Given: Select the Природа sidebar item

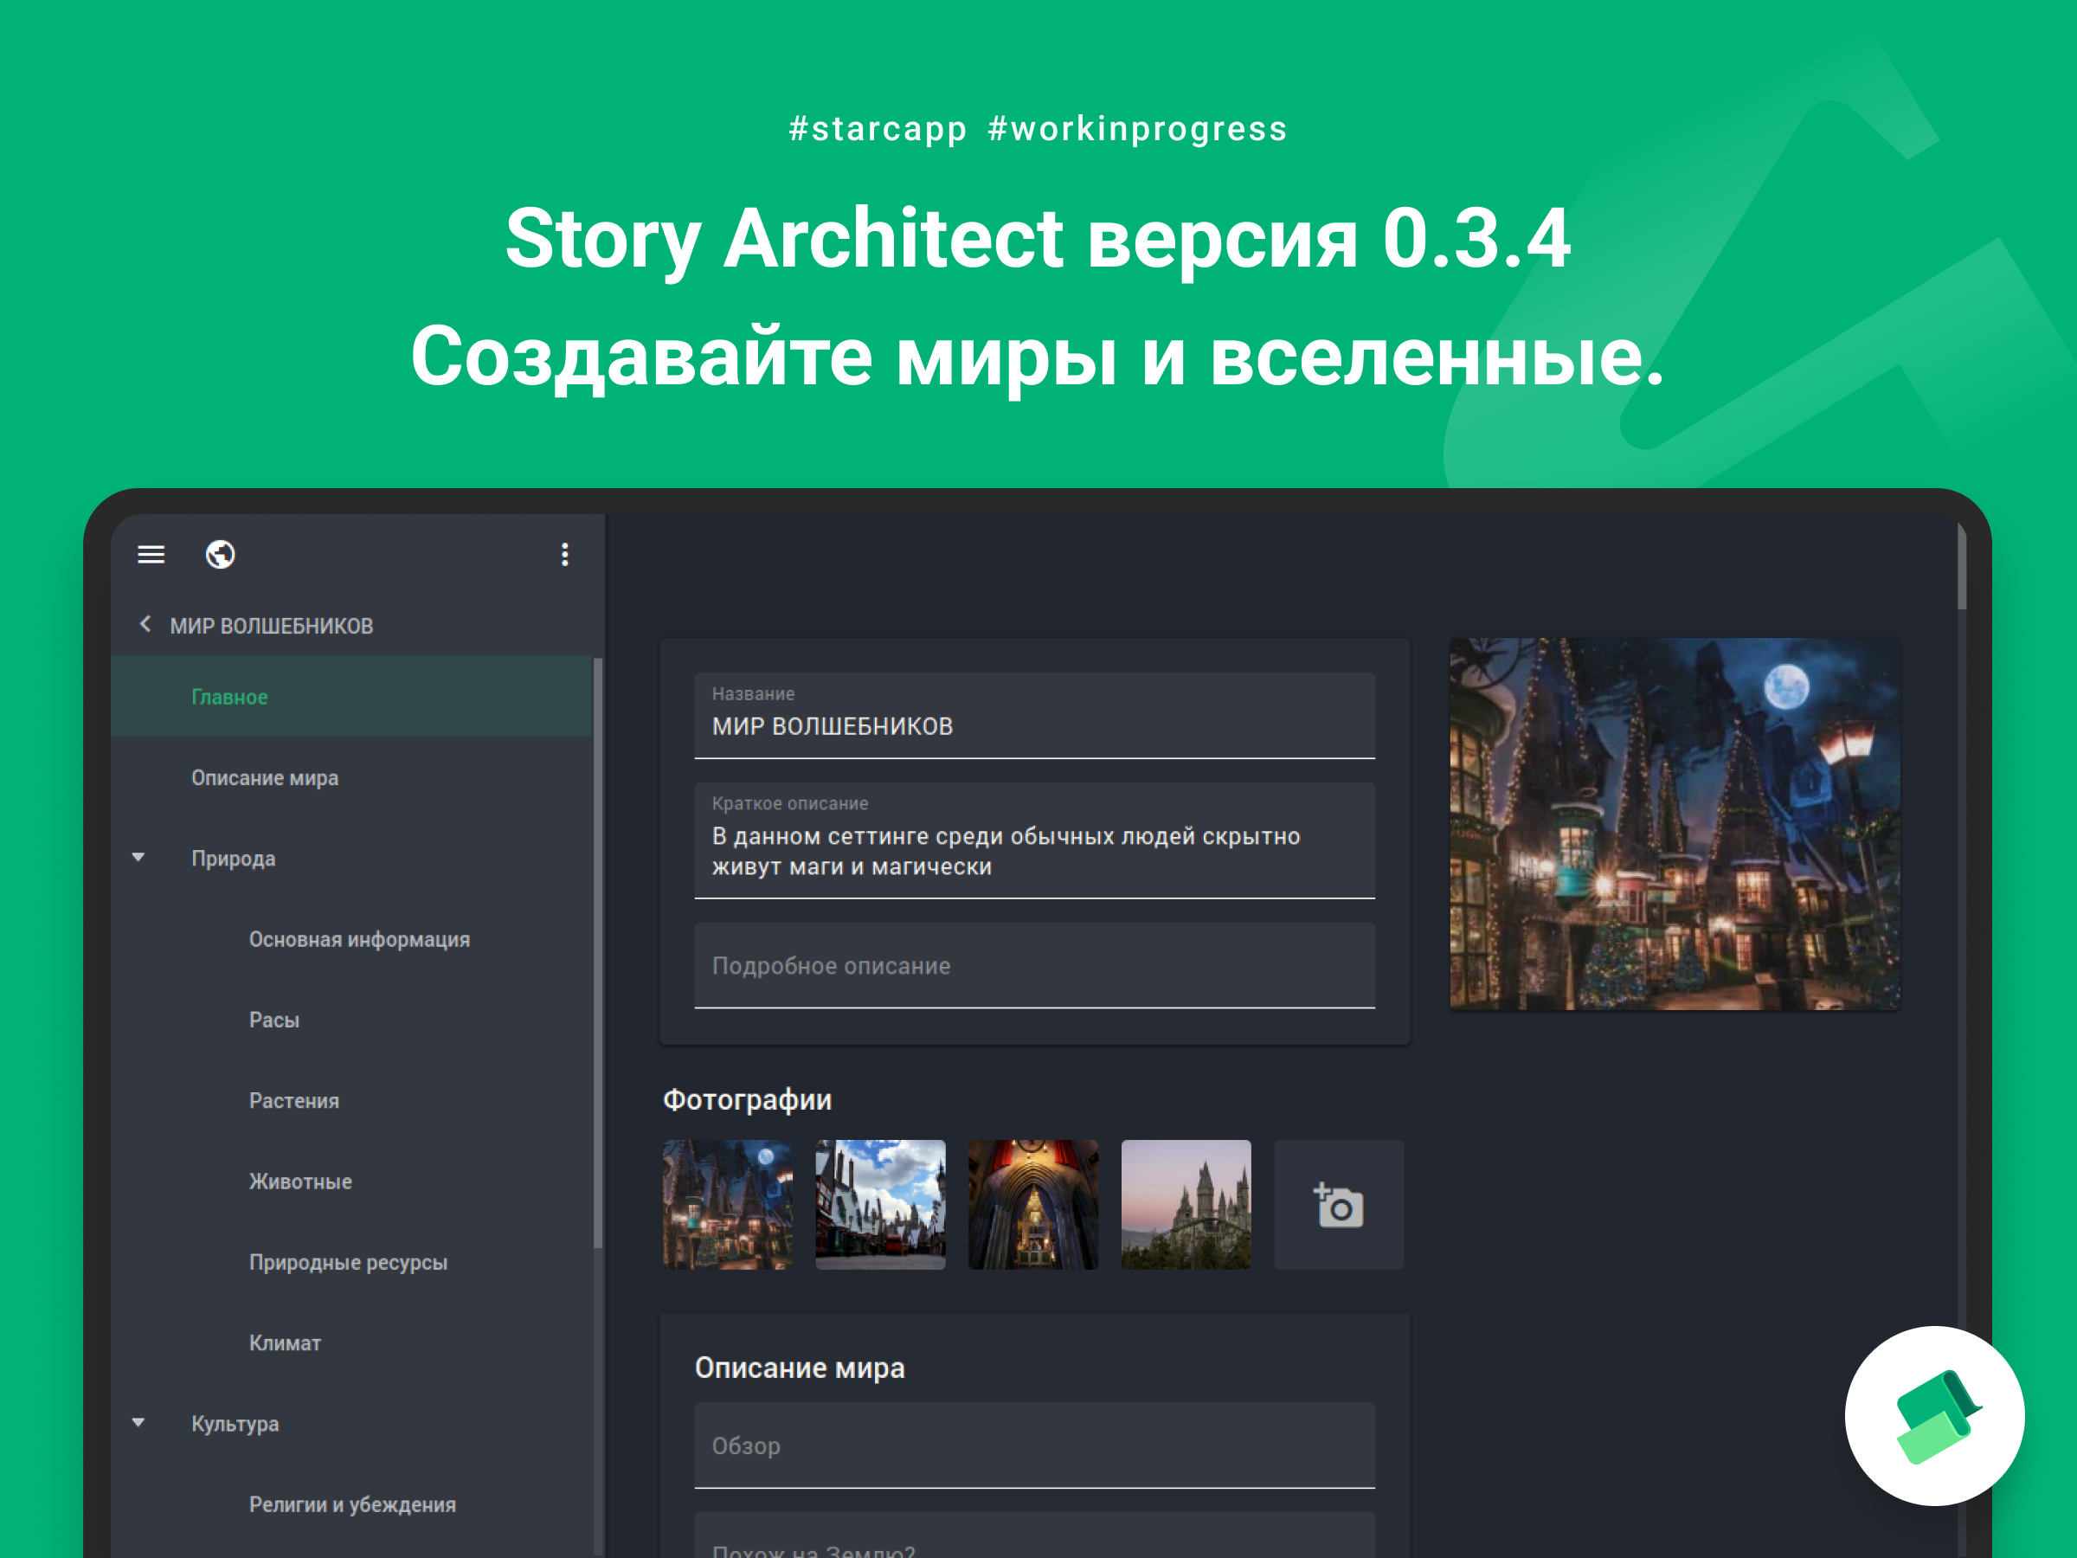Looking at the screenshot, I should (352, 859).
